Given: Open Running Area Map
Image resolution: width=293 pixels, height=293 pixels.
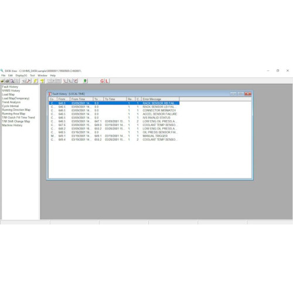Looking at the screenshot, I should click(13, 114).
